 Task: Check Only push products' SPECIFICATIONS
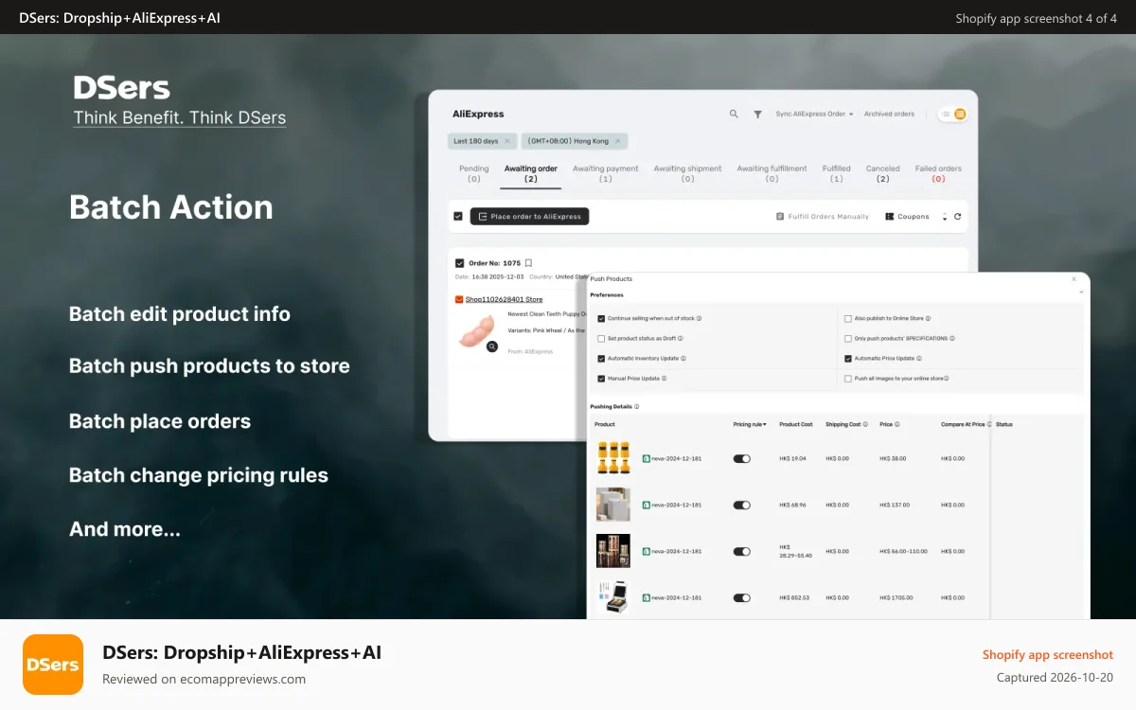848,339
